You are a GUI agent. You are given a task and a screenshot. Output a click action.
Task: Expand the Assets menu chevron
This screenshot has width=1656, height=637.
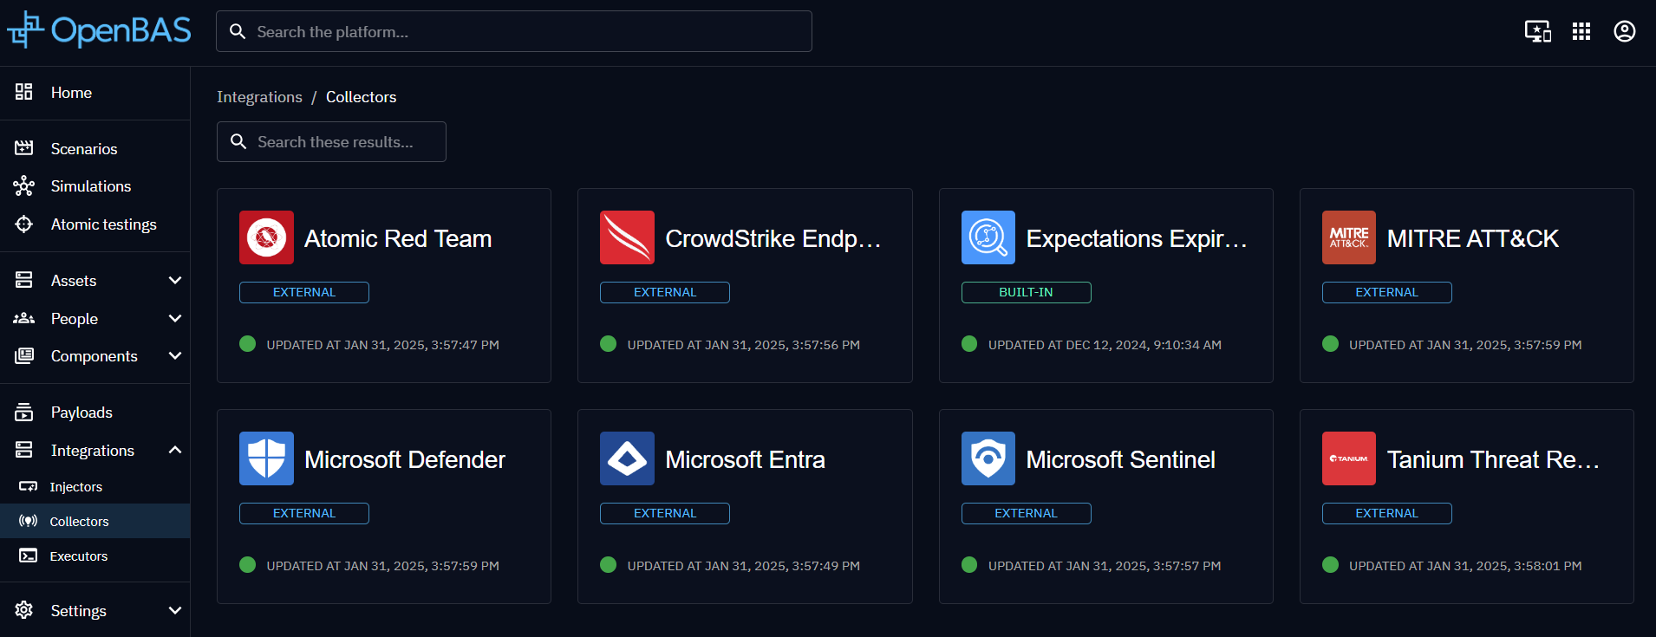click(174, 281)
